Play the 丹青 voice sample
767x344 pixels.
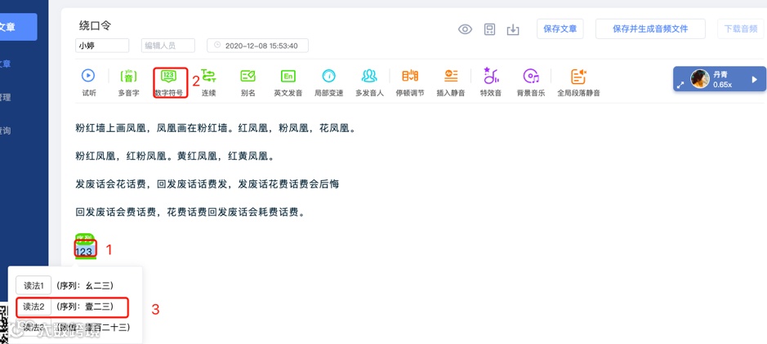[x=754, y=79]
